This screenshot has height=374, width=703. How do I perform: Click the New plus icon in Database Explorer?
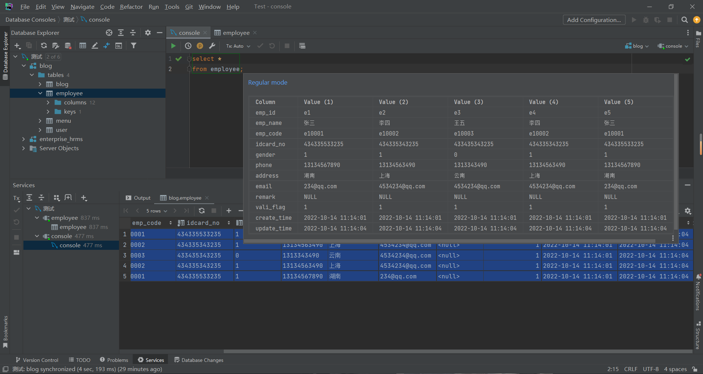pyautogui.click(x=17, y=45)
